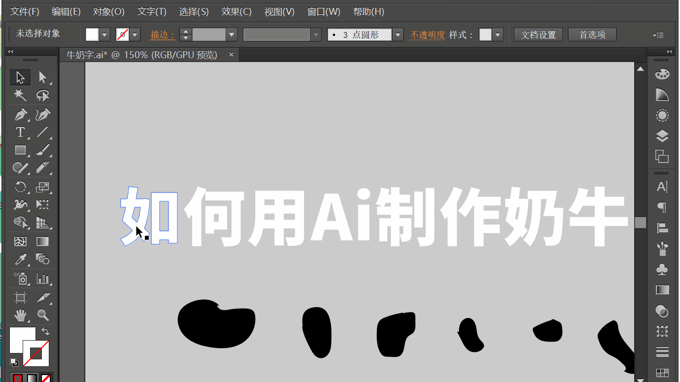This screenshot has width=680, height=382.
Task: Open the 不透明度 opacity link
Action: [x=427, y=35]
